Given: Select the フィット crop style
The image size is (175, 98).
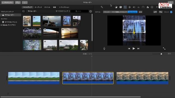Looking at the screenshot, I should click(x=107, y=12).
